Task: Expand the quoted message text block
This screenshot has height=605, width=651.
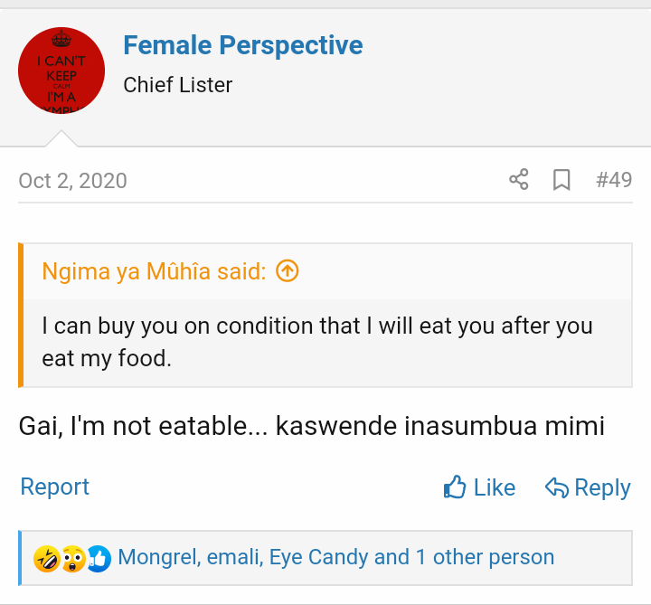Action: [316, 341]
